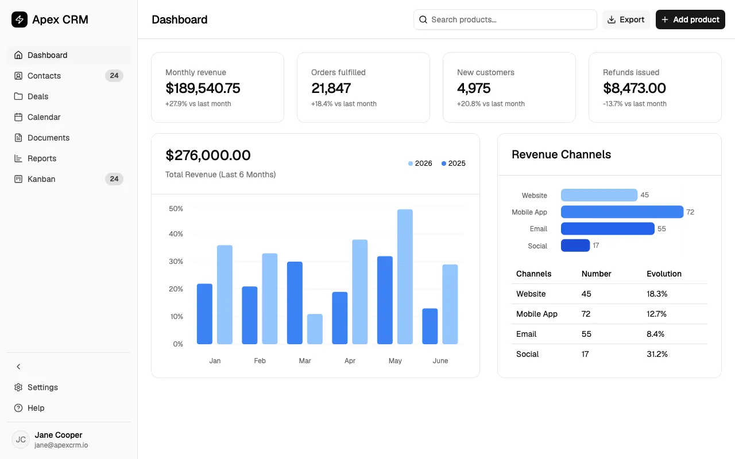Image resolution: width=735 pixels, height=459 pixels.
Task: Click the Settings gear icon
Action: pos(18,387)
